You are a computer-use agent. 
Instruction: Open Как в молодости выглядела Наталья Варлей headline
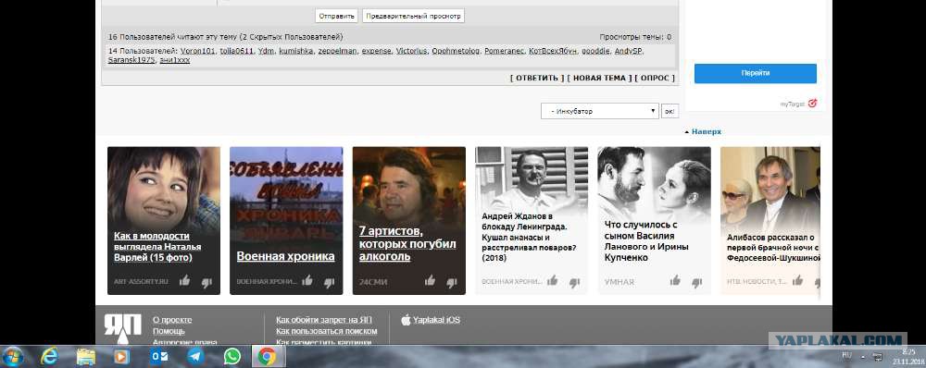point(157,247)
